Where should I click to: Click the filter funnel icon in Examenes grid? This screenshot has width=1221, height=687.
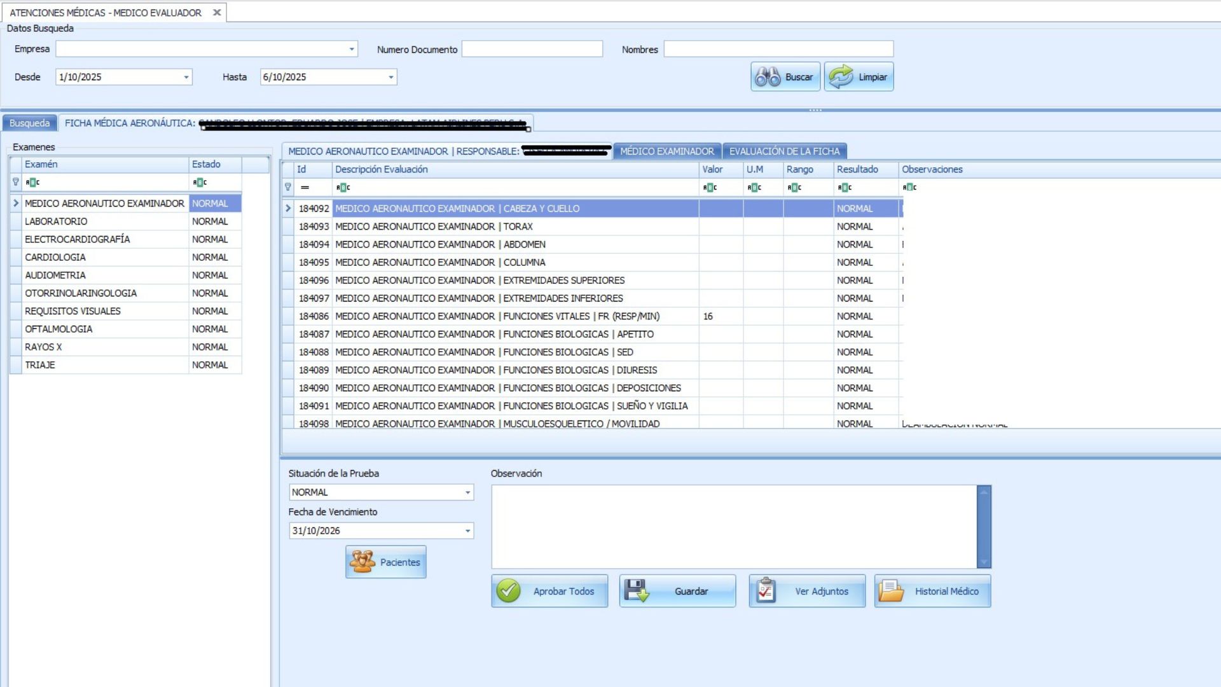(16, 182)
